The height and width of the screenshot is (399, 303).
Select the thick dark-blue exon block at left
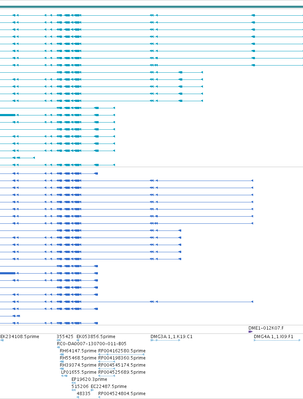coord(7,273)
